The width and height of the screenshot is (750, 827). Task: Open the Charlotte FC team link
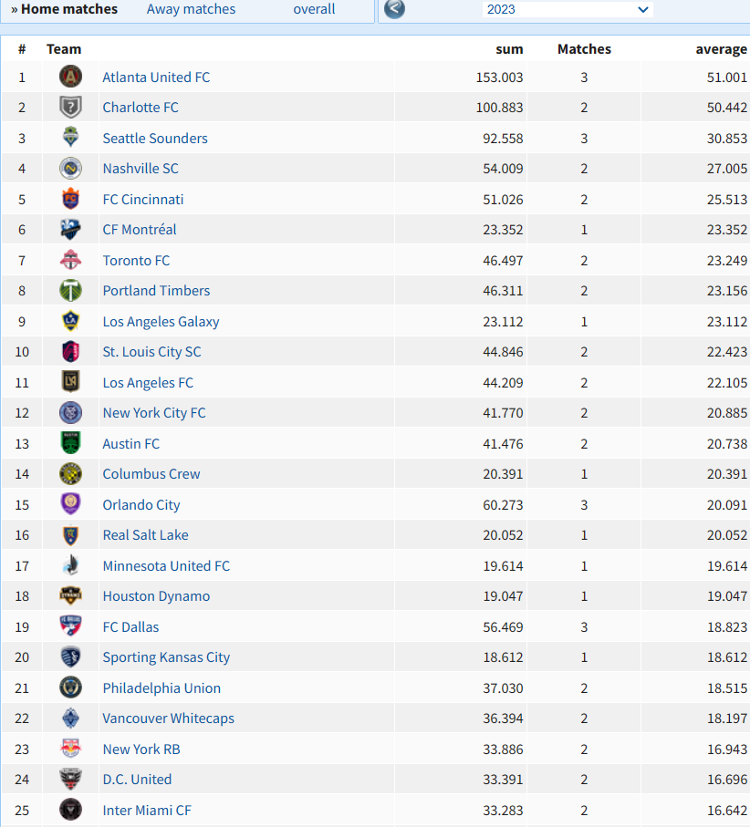(141, 107)
